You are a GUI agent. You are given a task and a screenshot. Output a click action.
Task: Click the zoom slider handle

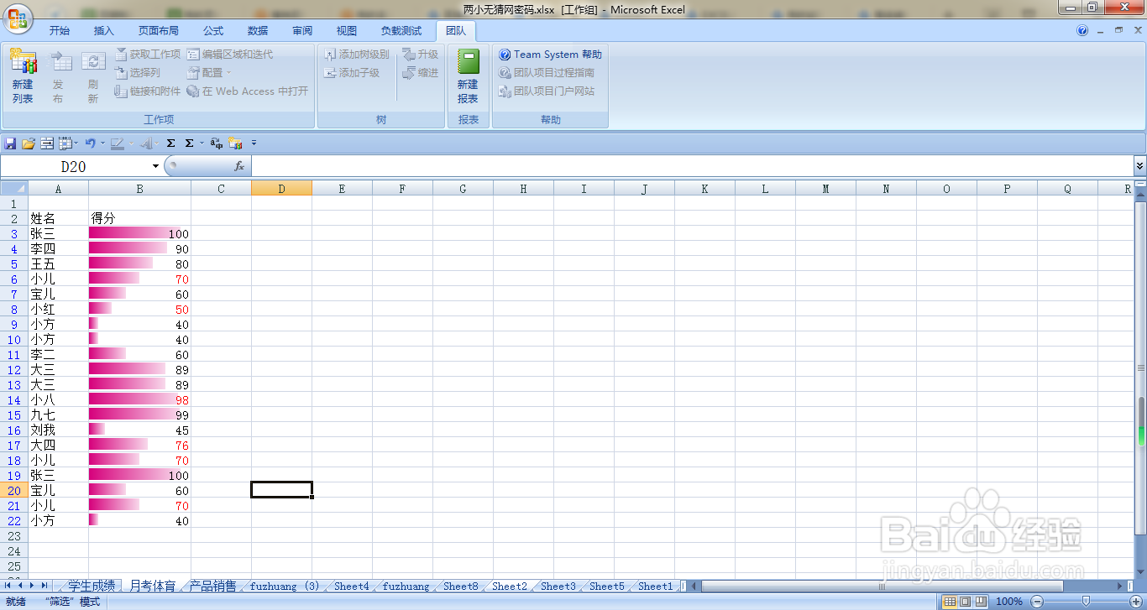point(1086,601)
